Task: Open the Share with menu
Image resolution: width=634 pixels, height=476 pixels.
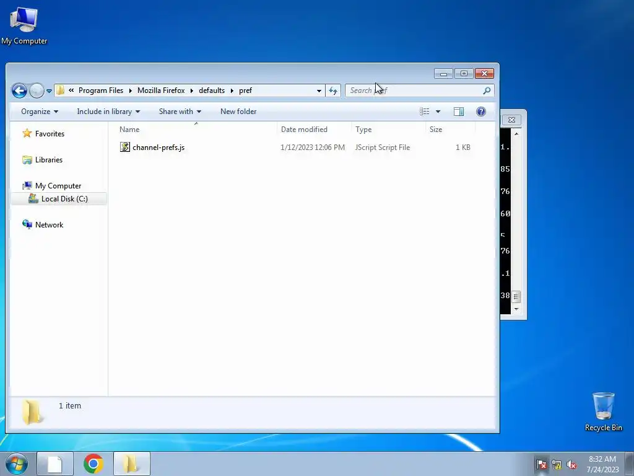Action: pyautogui.click(x=180, y=112)
